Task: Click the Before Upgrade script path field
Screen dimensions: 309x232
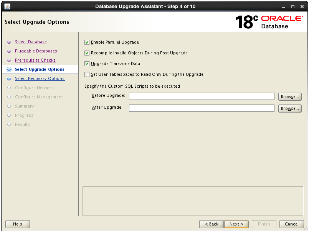Action: (x=202, y=96)
